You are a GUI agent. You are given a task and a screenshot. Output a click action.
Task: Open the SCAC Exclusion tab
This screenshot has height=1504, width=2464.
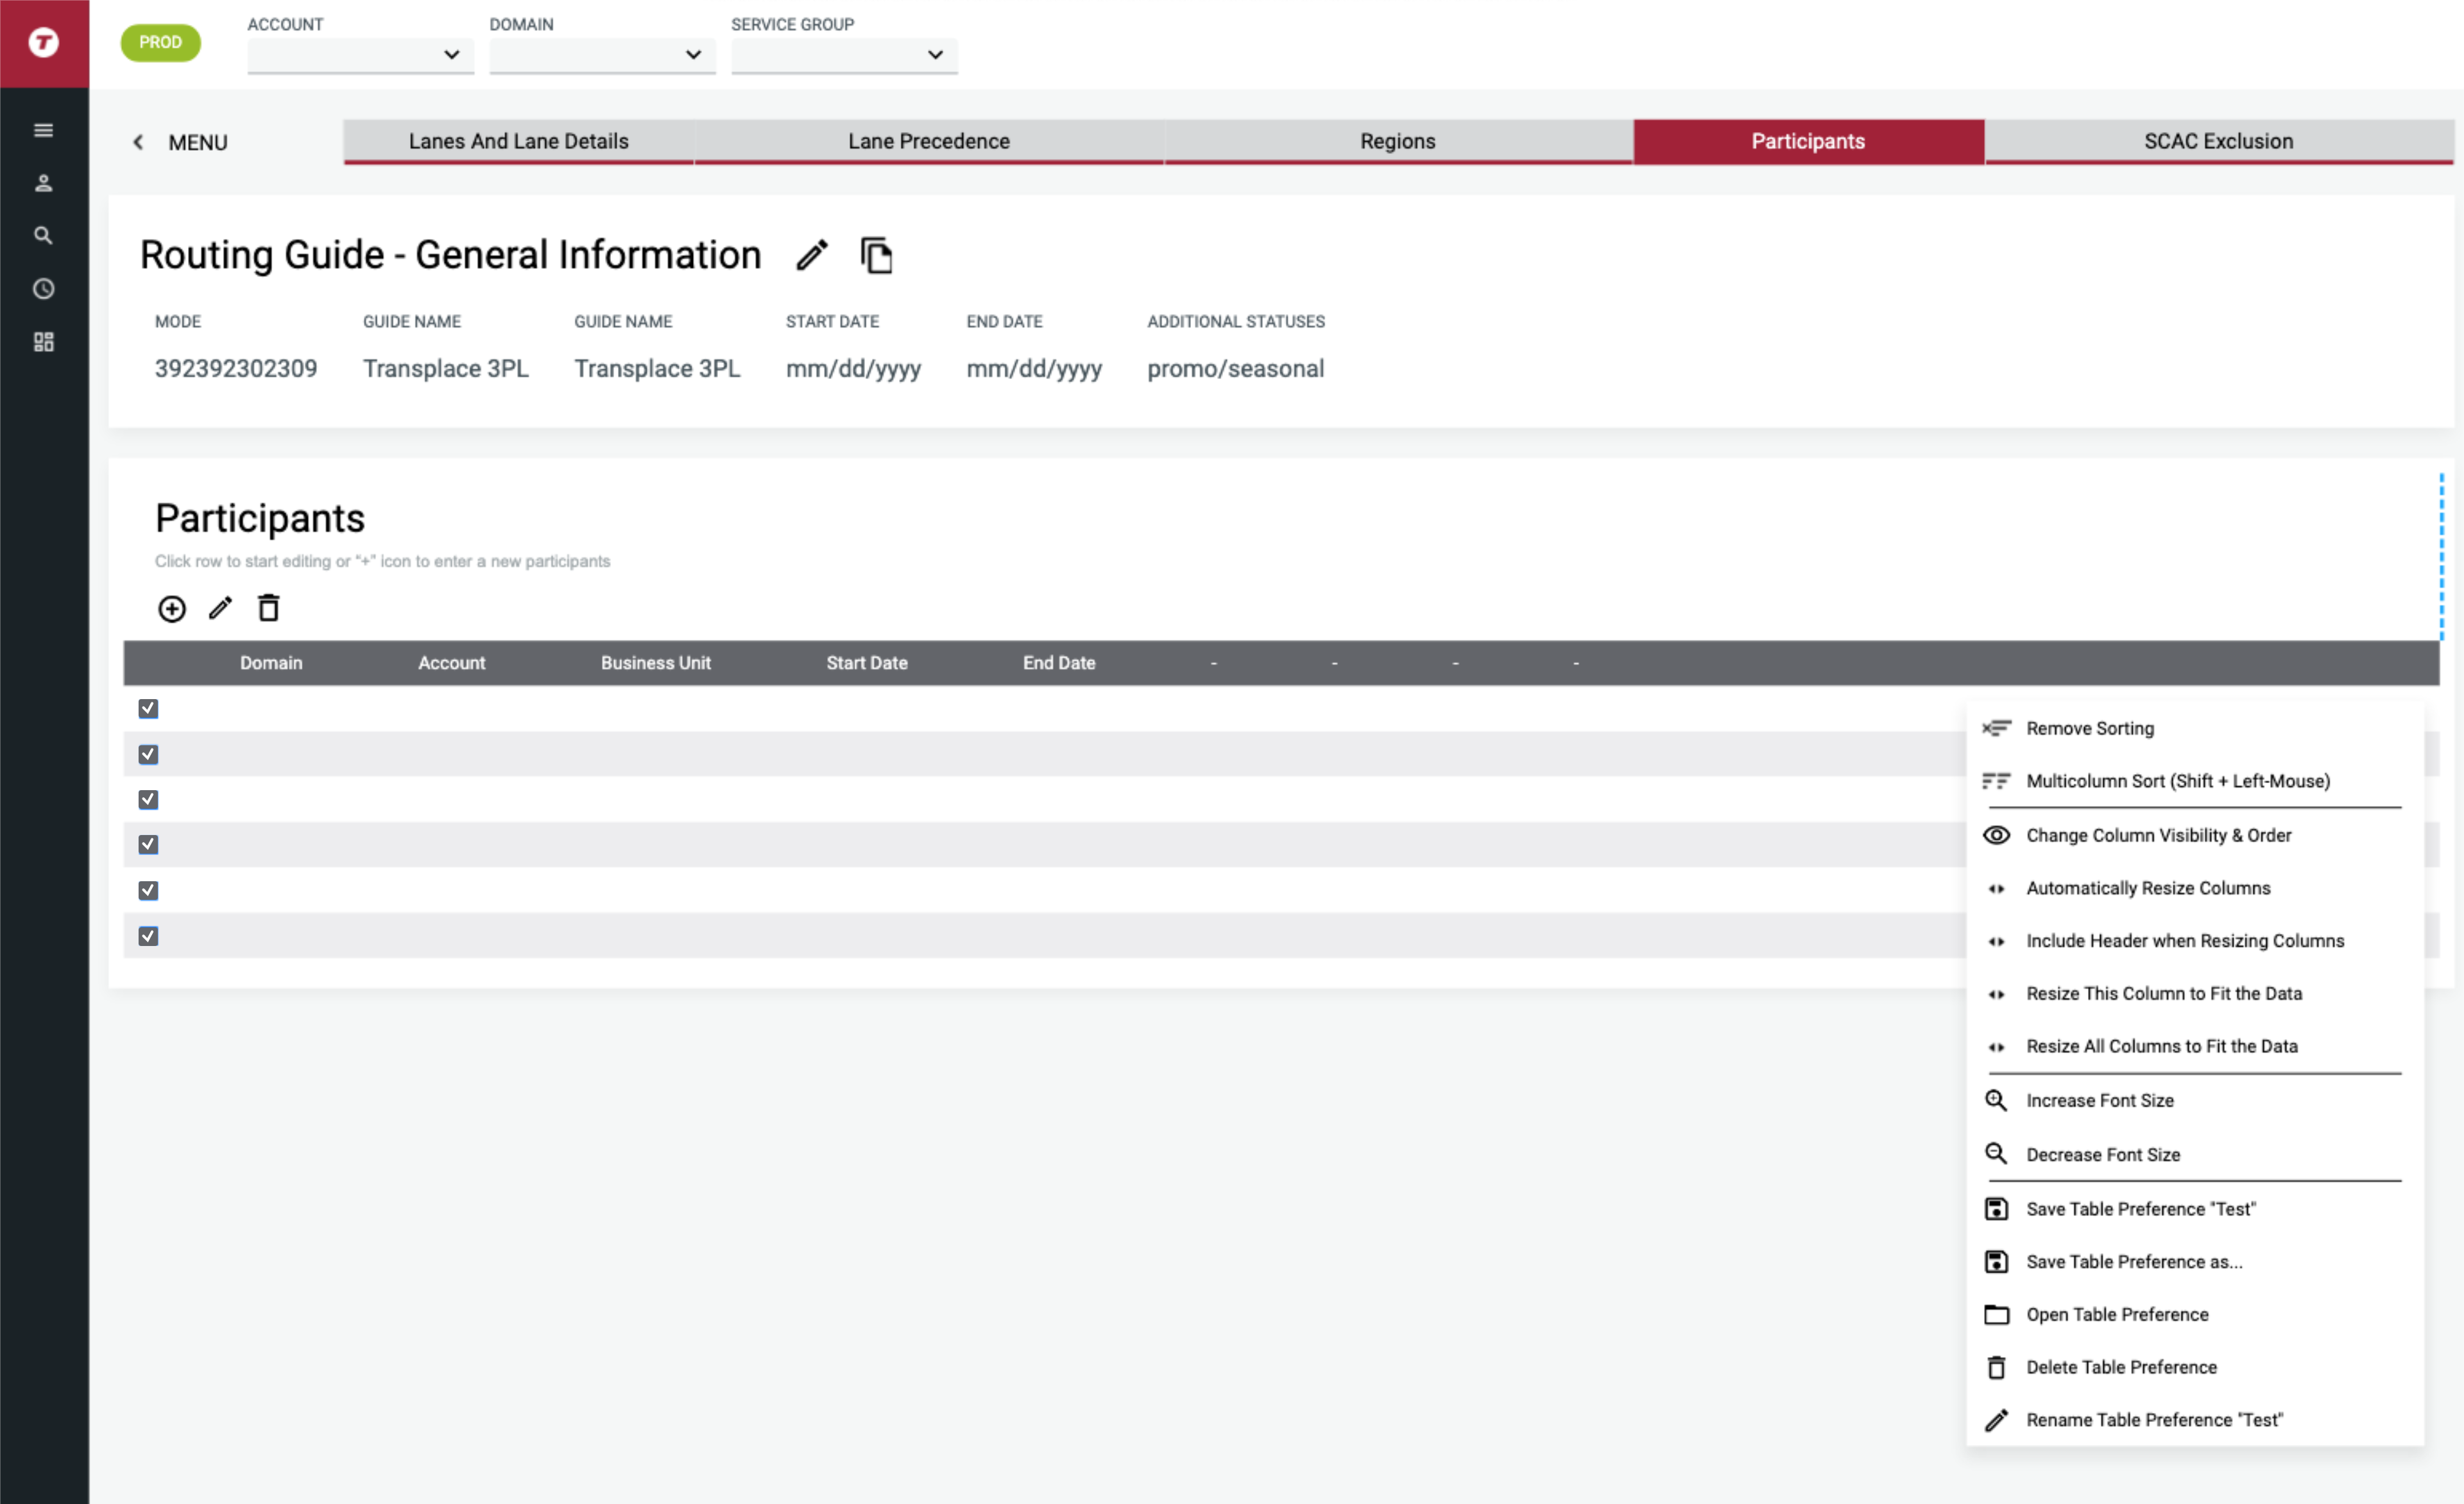(x=2219, y=141)
